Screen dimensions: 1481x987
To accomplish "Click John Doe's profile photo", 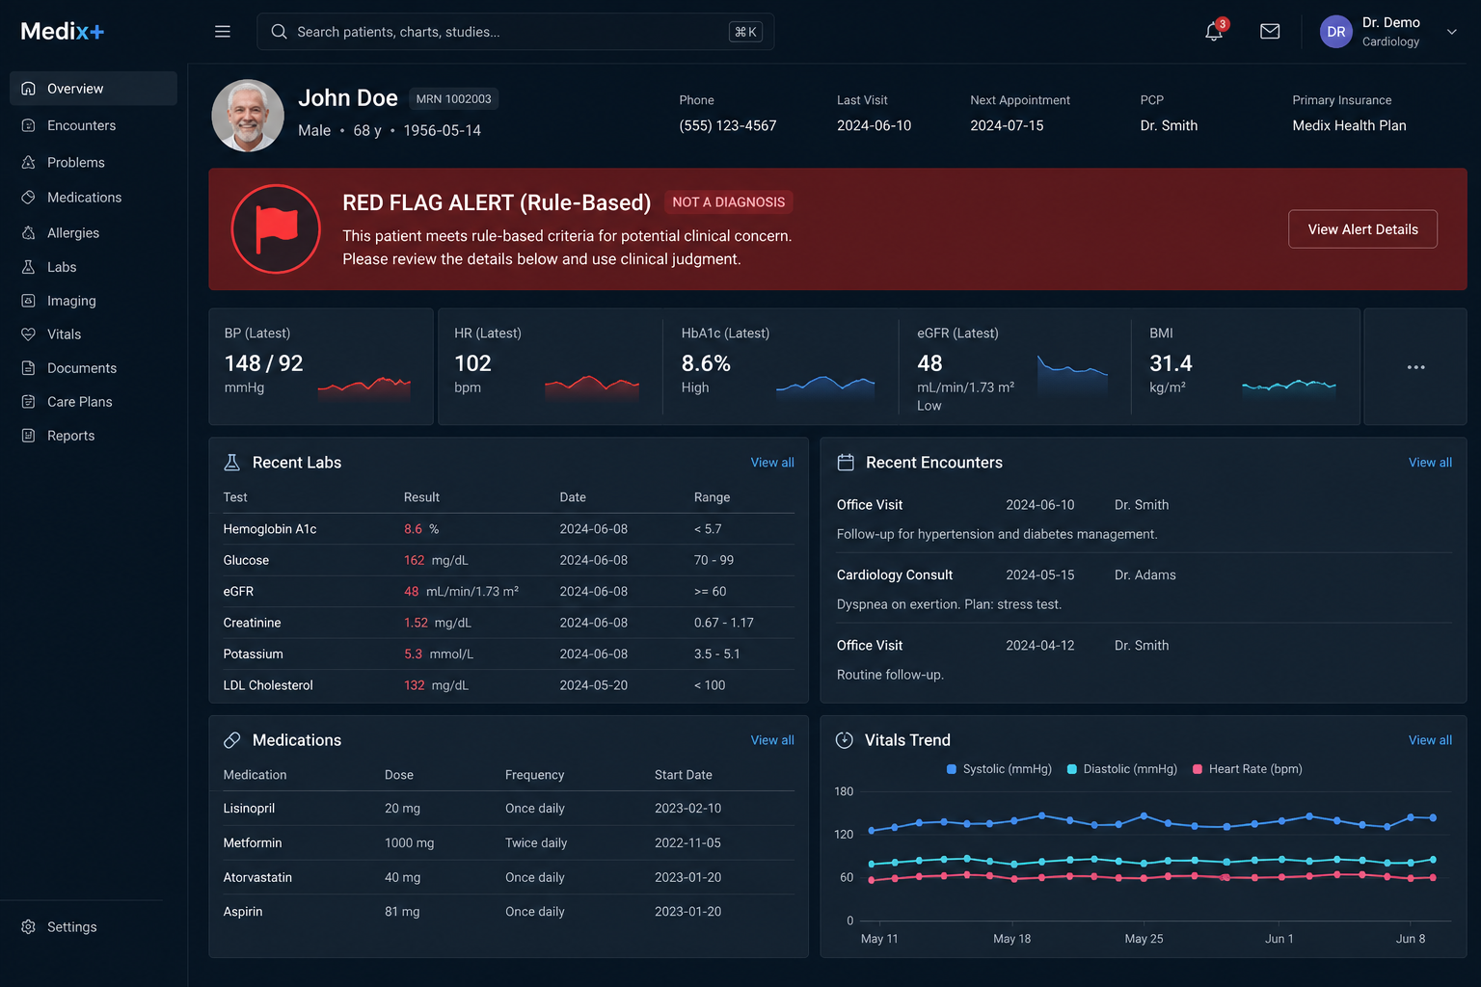I will [x=248, y=116].
